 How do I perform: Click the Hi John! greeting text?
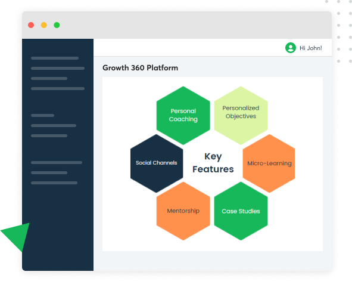coord(311,48)
